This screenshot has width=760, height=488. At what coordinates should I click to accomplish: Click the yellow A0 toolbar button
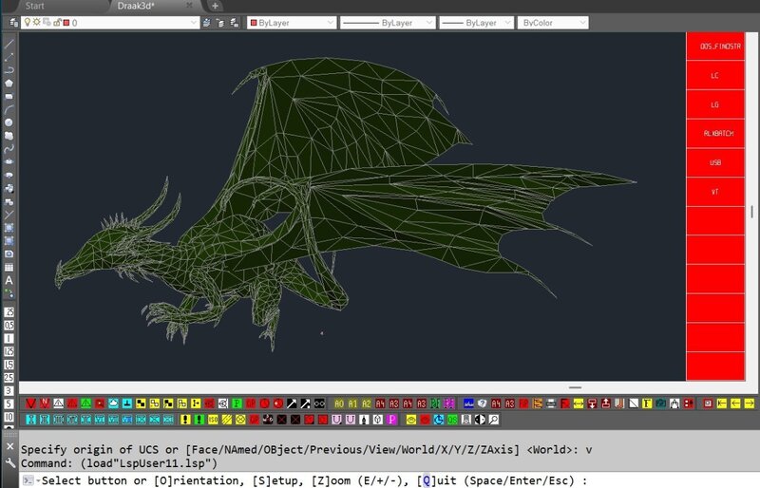point(339,404)
